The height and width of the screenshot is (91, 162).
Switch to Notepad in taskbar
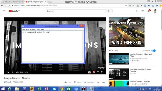91,89
